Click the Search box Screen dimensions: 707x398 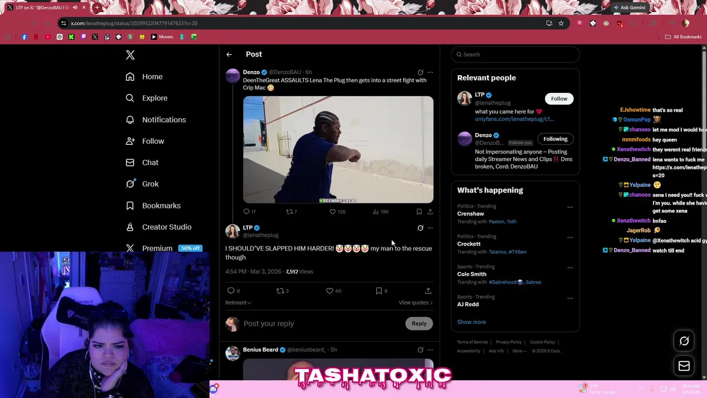point(515,55)
